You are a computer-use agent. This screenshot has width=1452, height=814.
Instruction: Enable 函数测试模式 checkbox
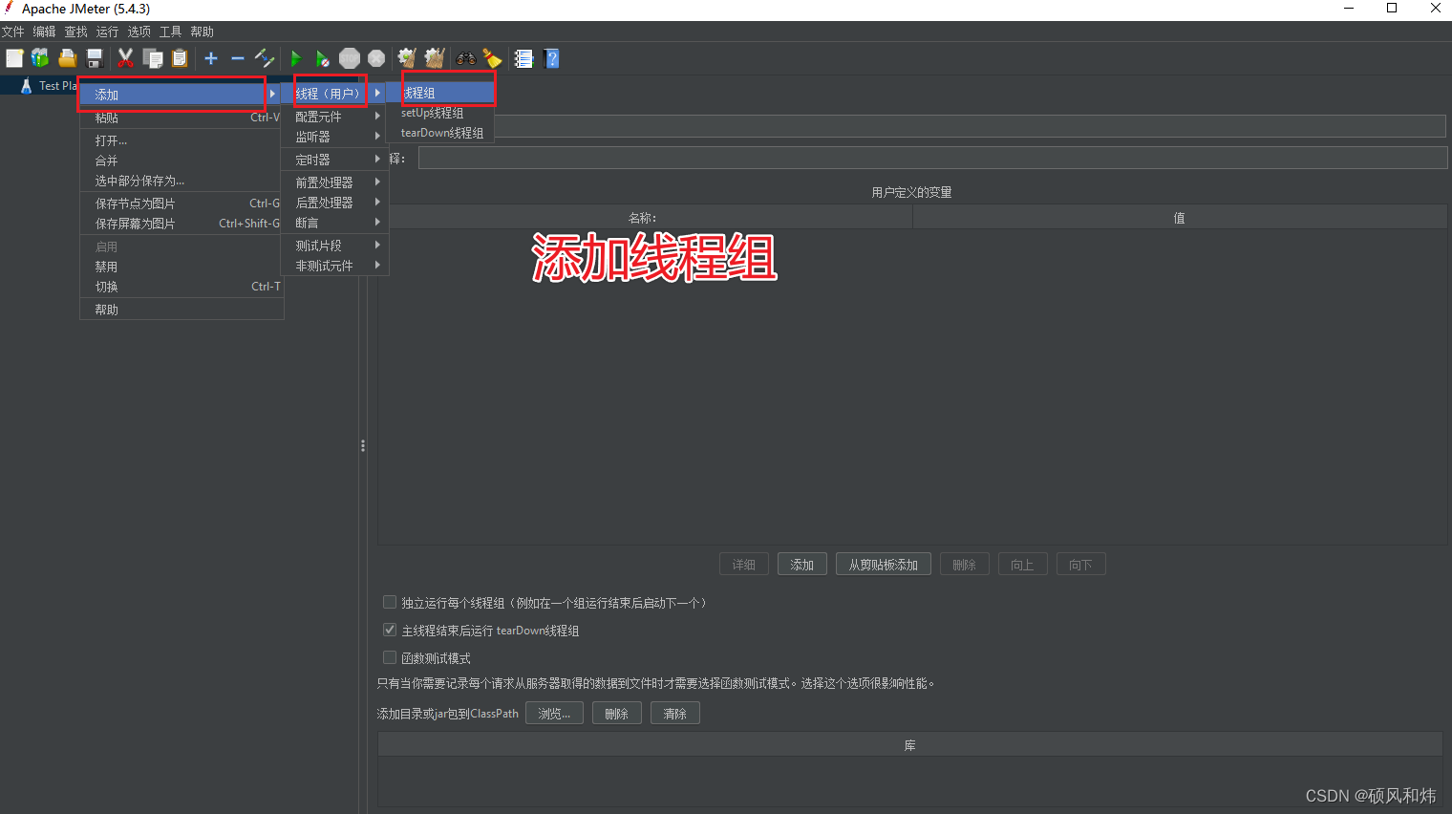coord(390,657)
